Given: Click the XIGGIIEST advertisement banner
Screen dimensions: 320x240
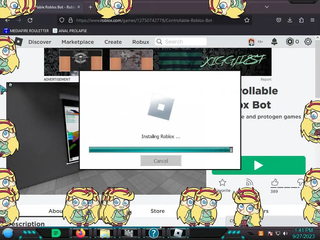Looking at the screenshot, I should (x=158, y=62).
